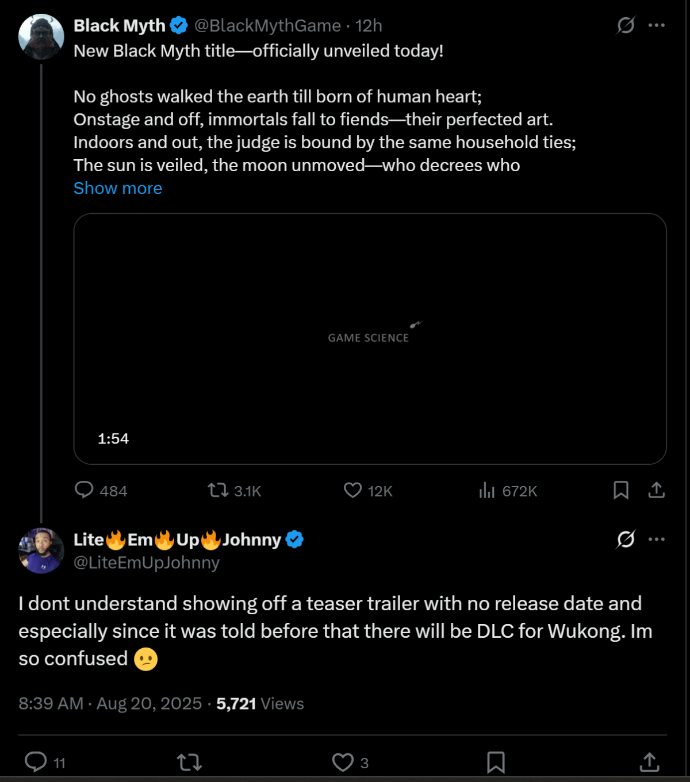Play the Game Science teaser video
This screenshot has height=782, width=690.
tap(370, 338)
